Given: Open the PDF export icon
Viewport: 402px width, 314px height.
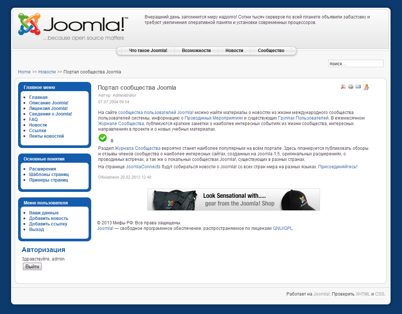Looking at the screenshot, I should pyautogui.click(x=343, y=87).
